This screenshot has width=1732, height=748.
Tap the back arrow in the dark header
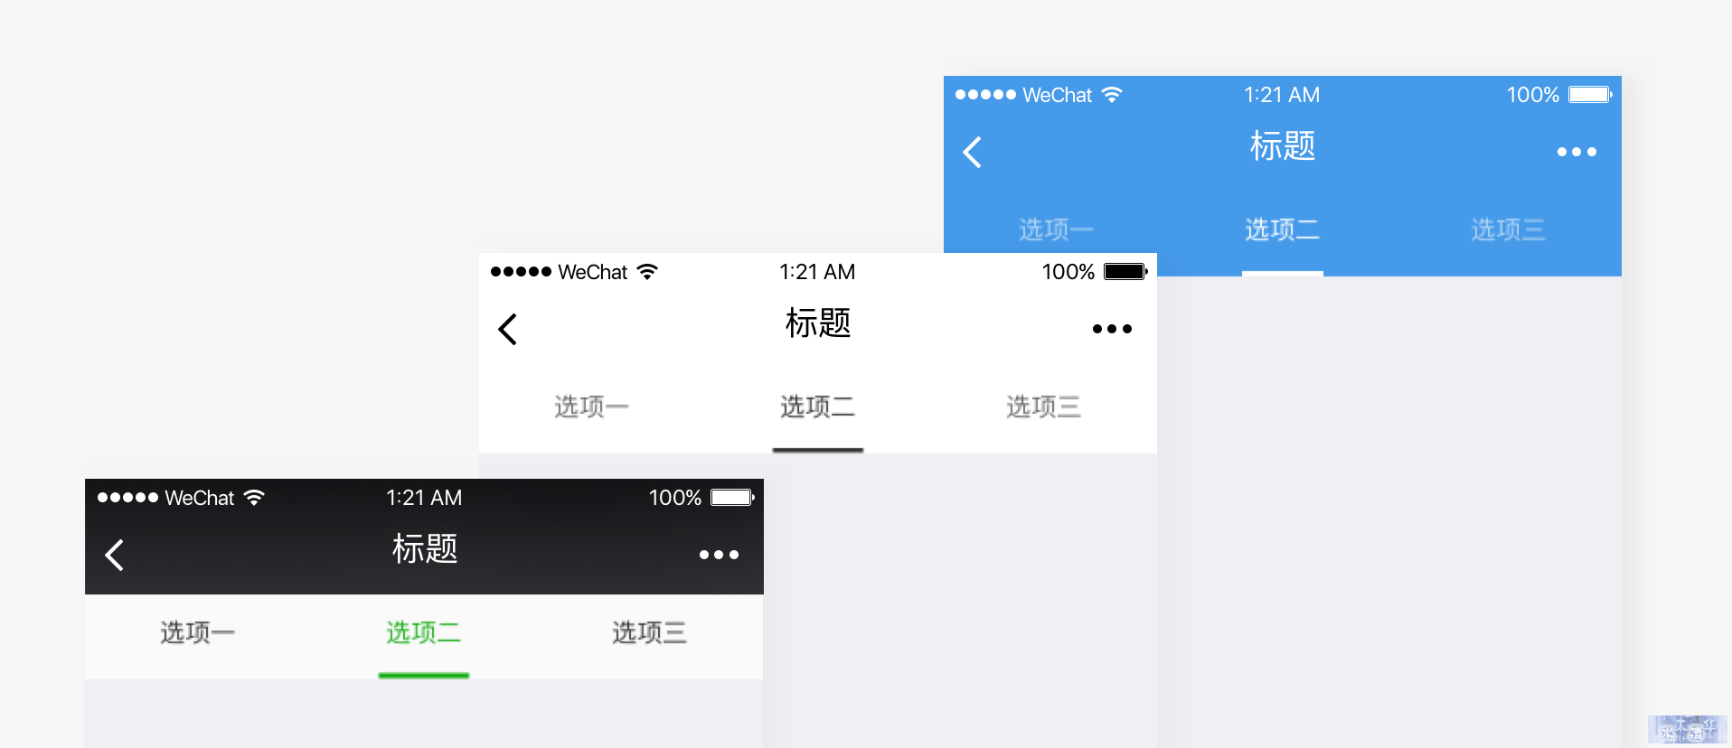point(114,555)
